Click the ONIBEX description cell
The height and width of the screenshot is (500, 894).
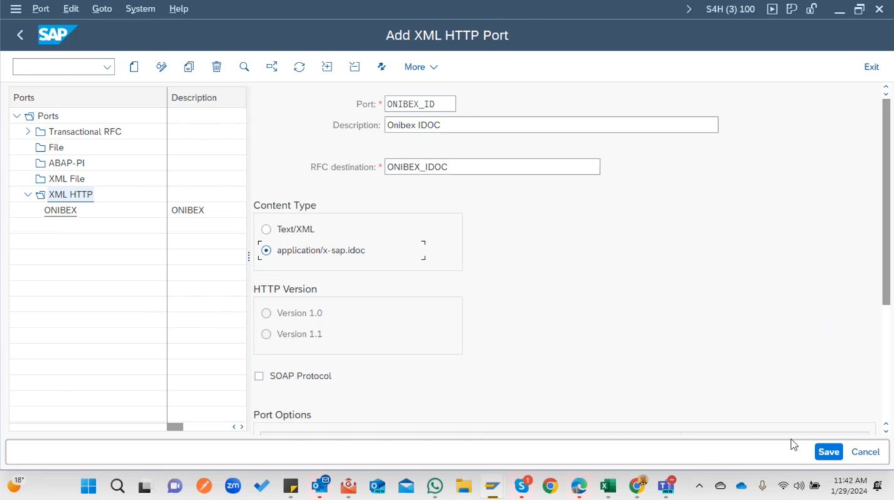click(206, 210)
